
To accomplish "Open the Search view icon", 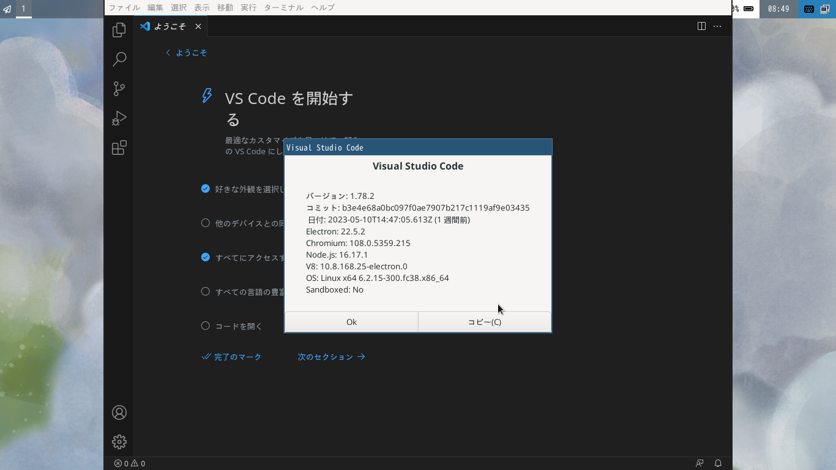I will tap(119, 59).
